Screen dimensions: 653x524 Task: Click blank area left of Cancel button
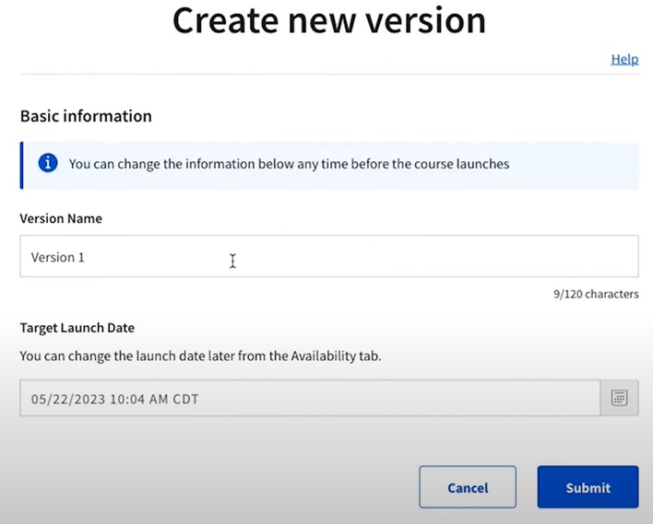pyautogui.click(x=231, y=487)
